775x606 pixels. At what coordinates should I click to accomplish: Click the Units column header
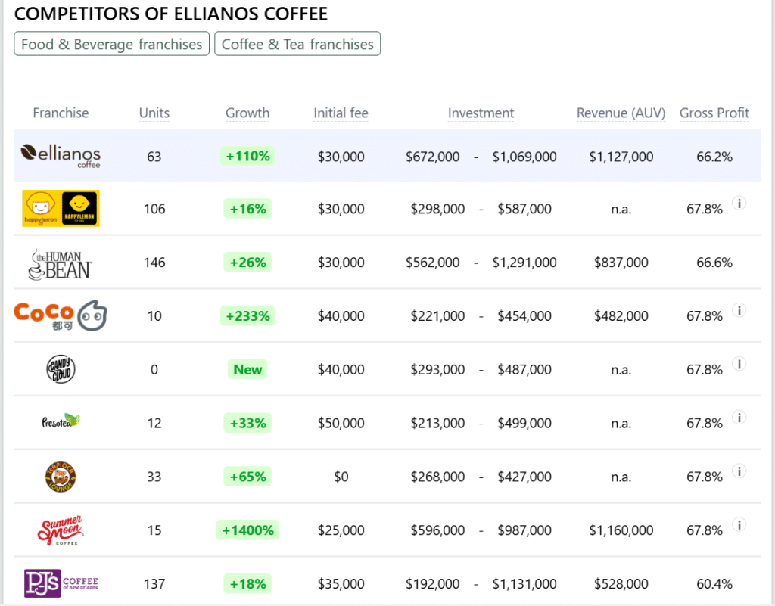click(x=154, y=113)
